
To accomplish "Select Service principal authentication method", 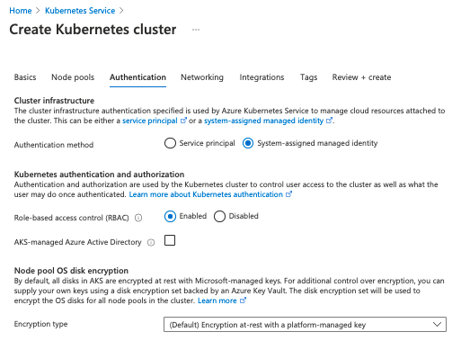I will [170, 143].
